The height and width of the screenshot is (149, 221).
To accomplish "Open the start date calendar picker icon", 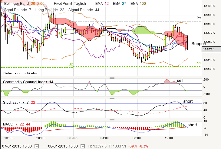I will tap(37, 146).
